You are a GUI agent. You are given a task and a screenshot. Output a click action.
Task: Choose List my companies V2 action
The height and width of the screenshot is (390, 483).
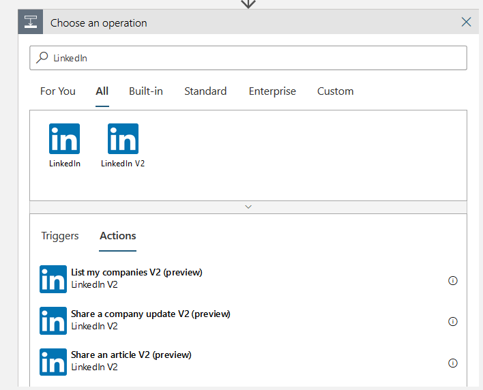[x=136, y=273]
